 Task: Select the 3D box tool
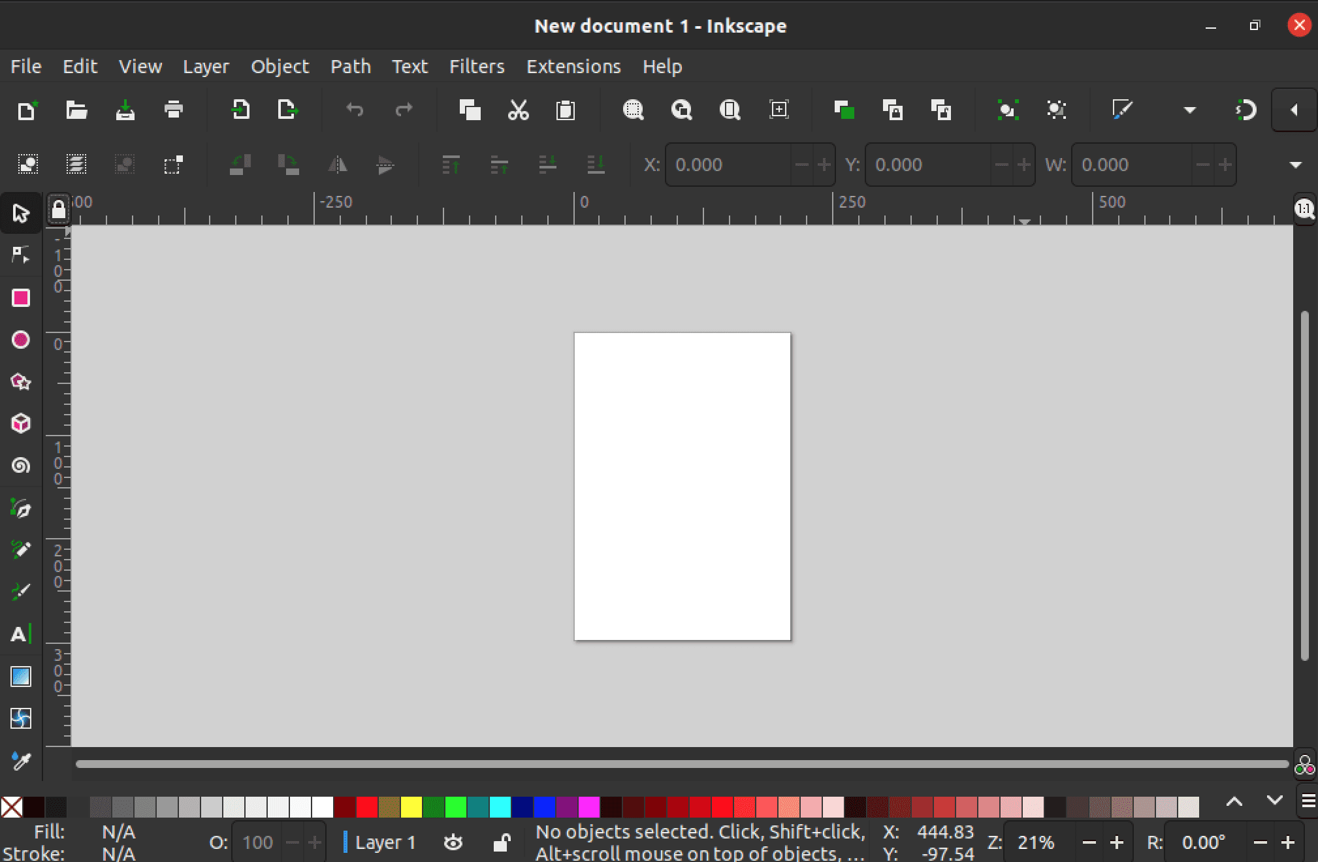(20, 423)
